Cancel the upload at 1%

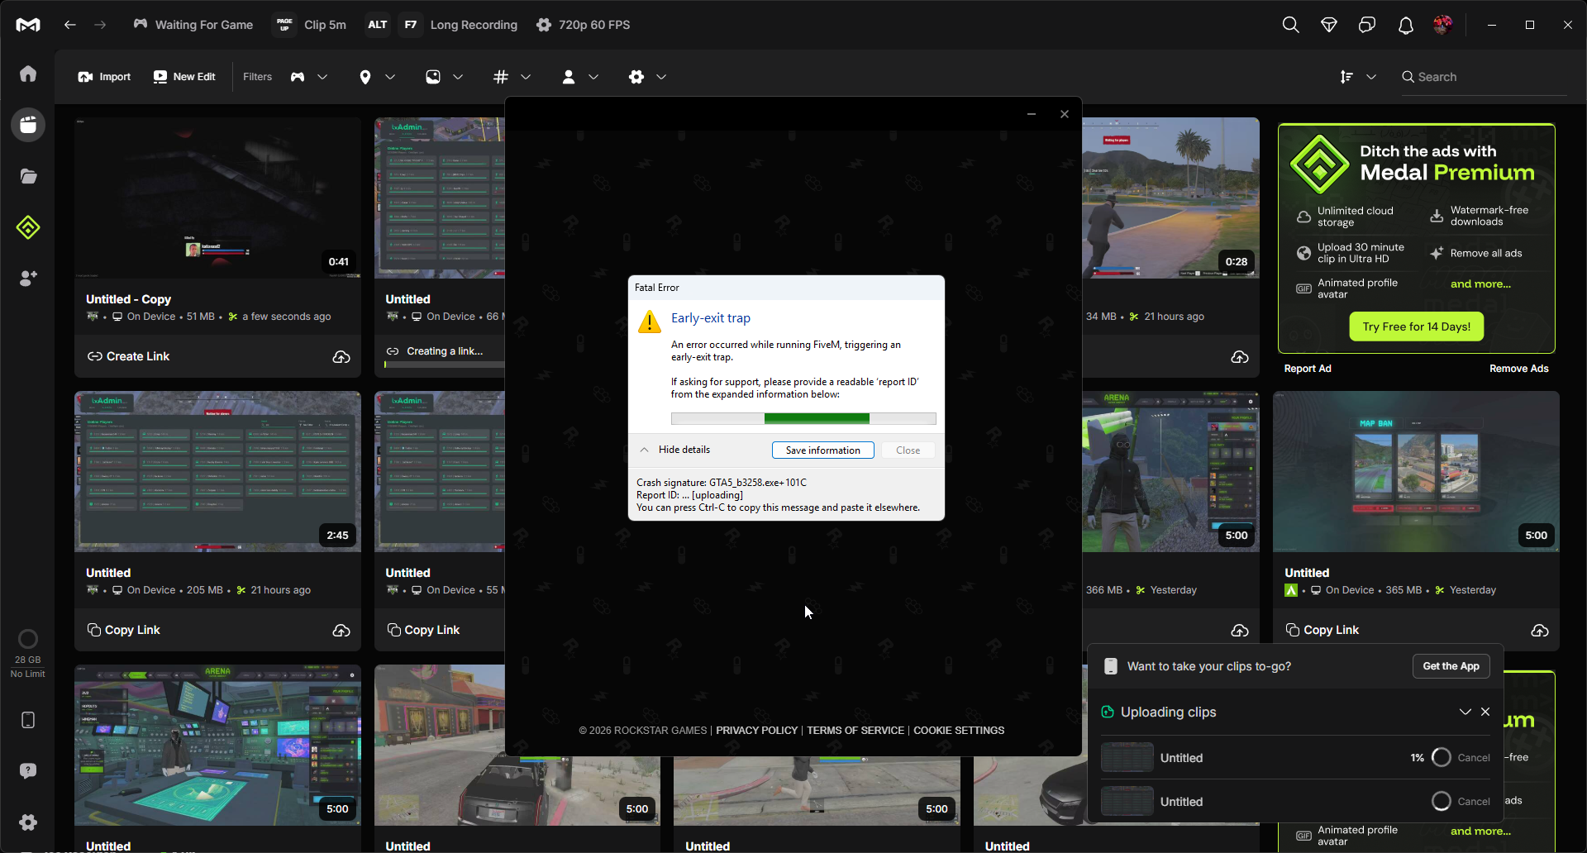[1474, 758]
